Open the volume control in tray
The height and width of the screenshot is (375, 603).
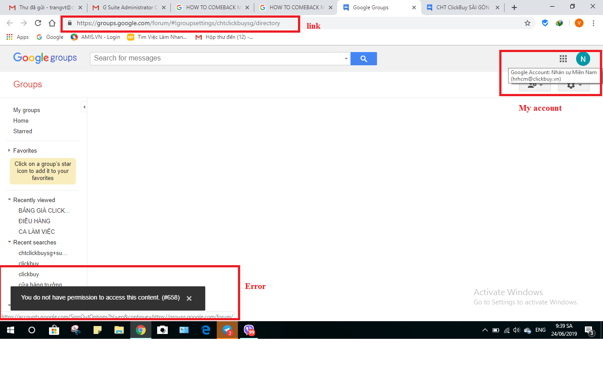coord(516,330)
